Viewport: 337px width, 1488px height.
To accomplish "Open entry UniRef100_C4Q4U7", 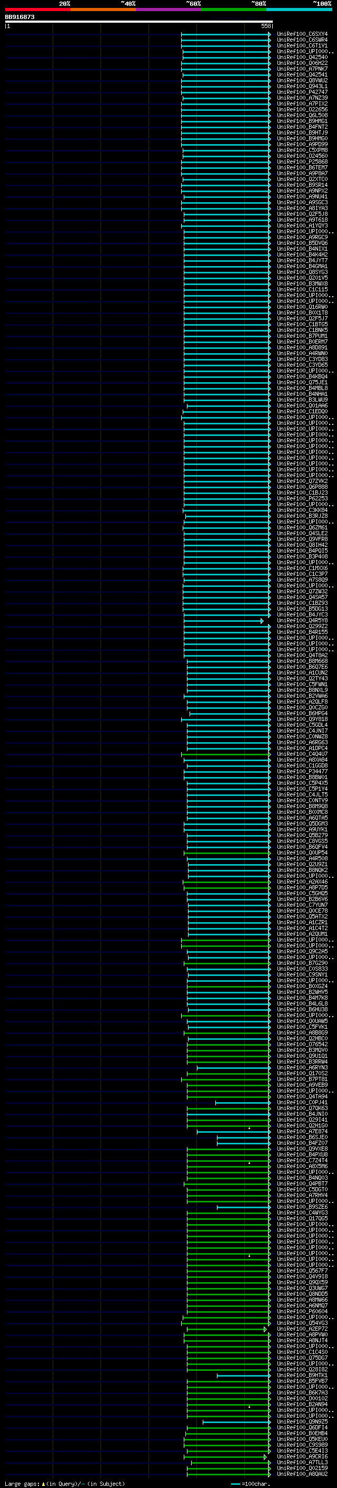I will tap(302, 754).
